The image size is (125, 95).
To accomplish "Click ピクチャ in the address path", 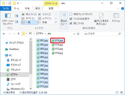I will click(x=40, y=34).
